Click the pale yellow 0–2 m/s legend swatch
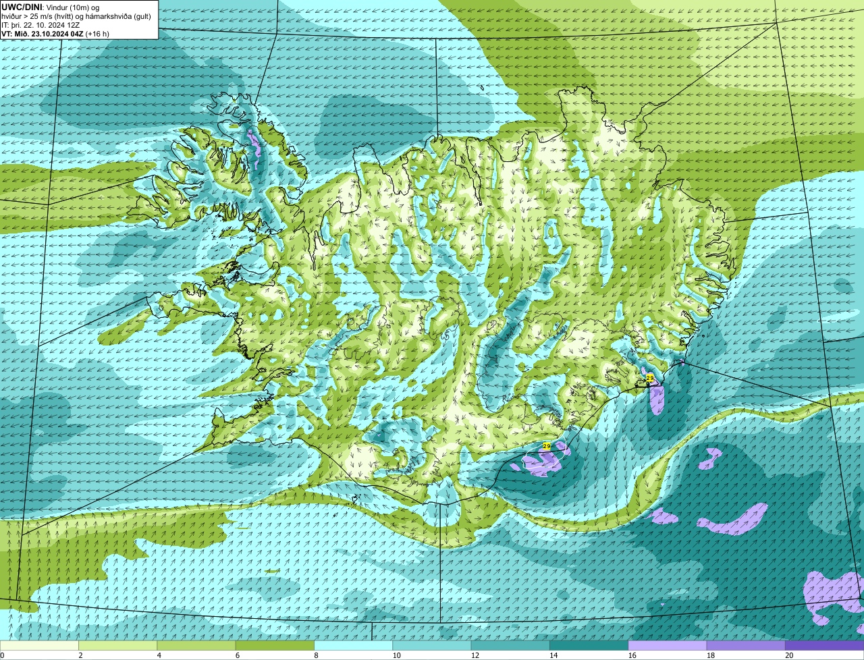864x660 pixels. click(39, 645)
